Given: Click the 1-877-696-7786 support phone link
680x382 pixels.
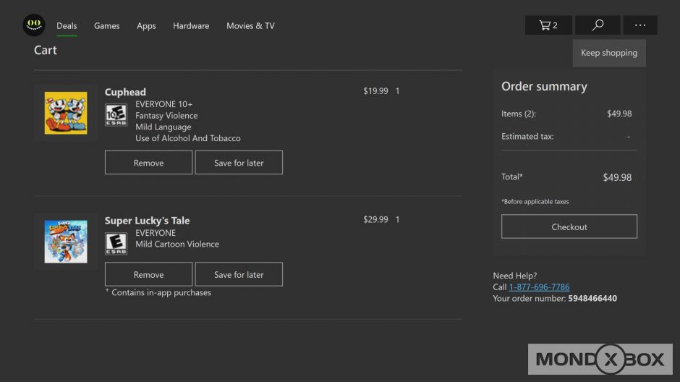Looking at the screenshot, I should tap(539, 287).
